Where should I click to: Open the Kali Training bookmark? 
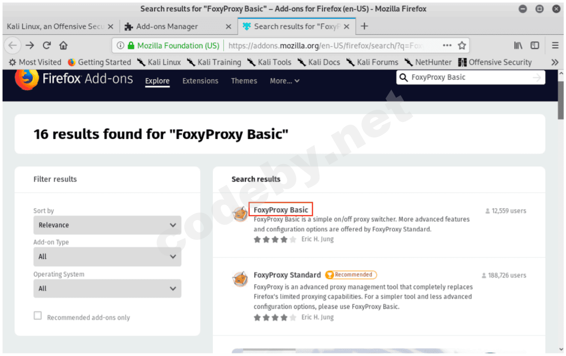click(x=214, y=62)
